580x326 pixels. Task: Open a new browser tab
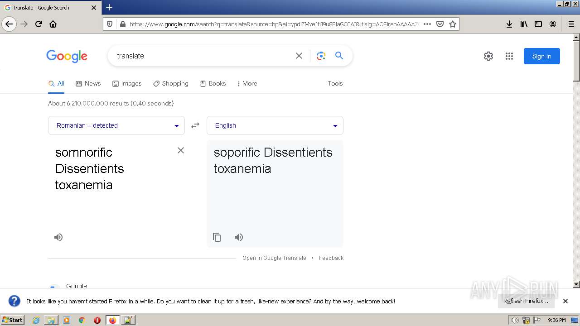(109, 7)
